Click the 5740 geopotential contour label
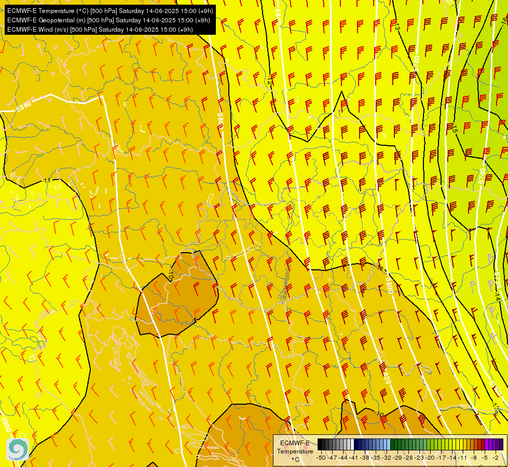The image size is (508, 467). 483,176
